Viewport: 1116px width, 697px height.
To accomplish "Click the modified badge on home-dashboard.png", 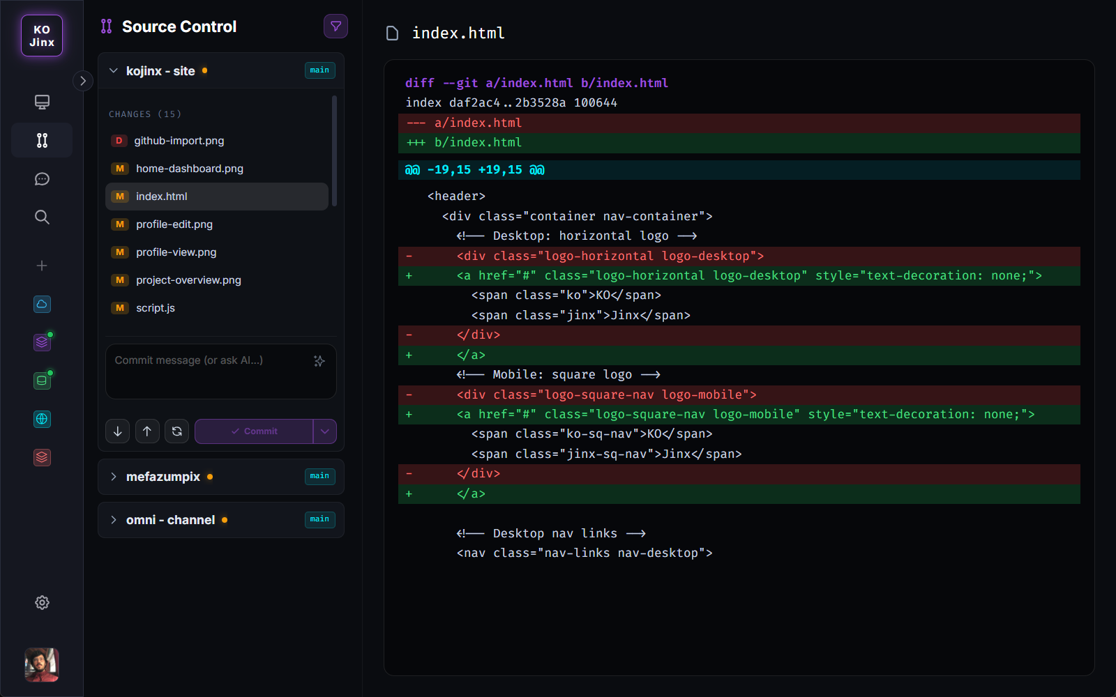I will 120,169.
